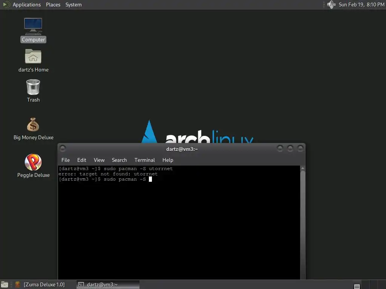Screen dimensions: 386x289
Task: Open the Applications menu
Action: coord(27,5)
